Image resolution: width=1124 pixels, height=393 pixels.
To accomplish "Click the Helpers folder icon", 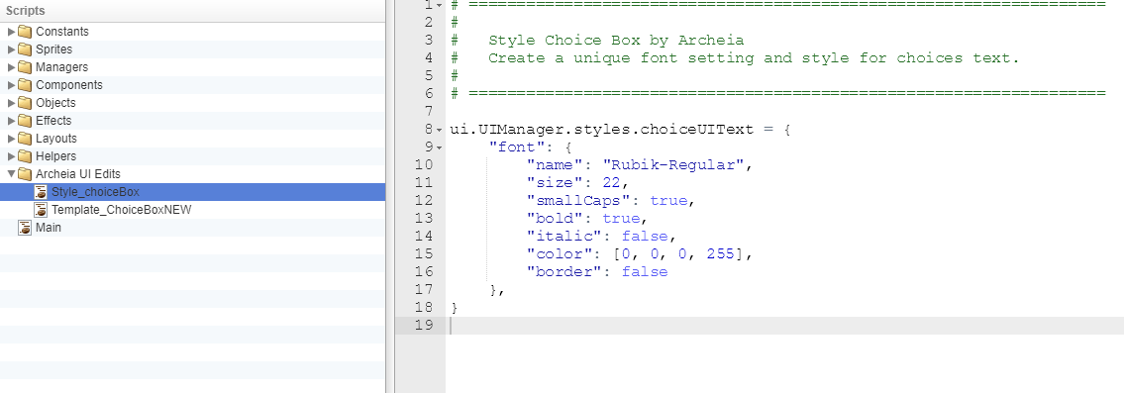I will (25, 155).
